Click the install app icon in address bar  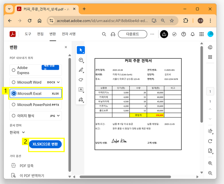click(x=154, y=21)
